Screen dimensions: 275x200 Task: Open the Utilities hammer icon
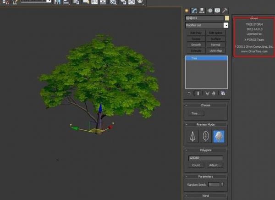click(x=225, y=10)
